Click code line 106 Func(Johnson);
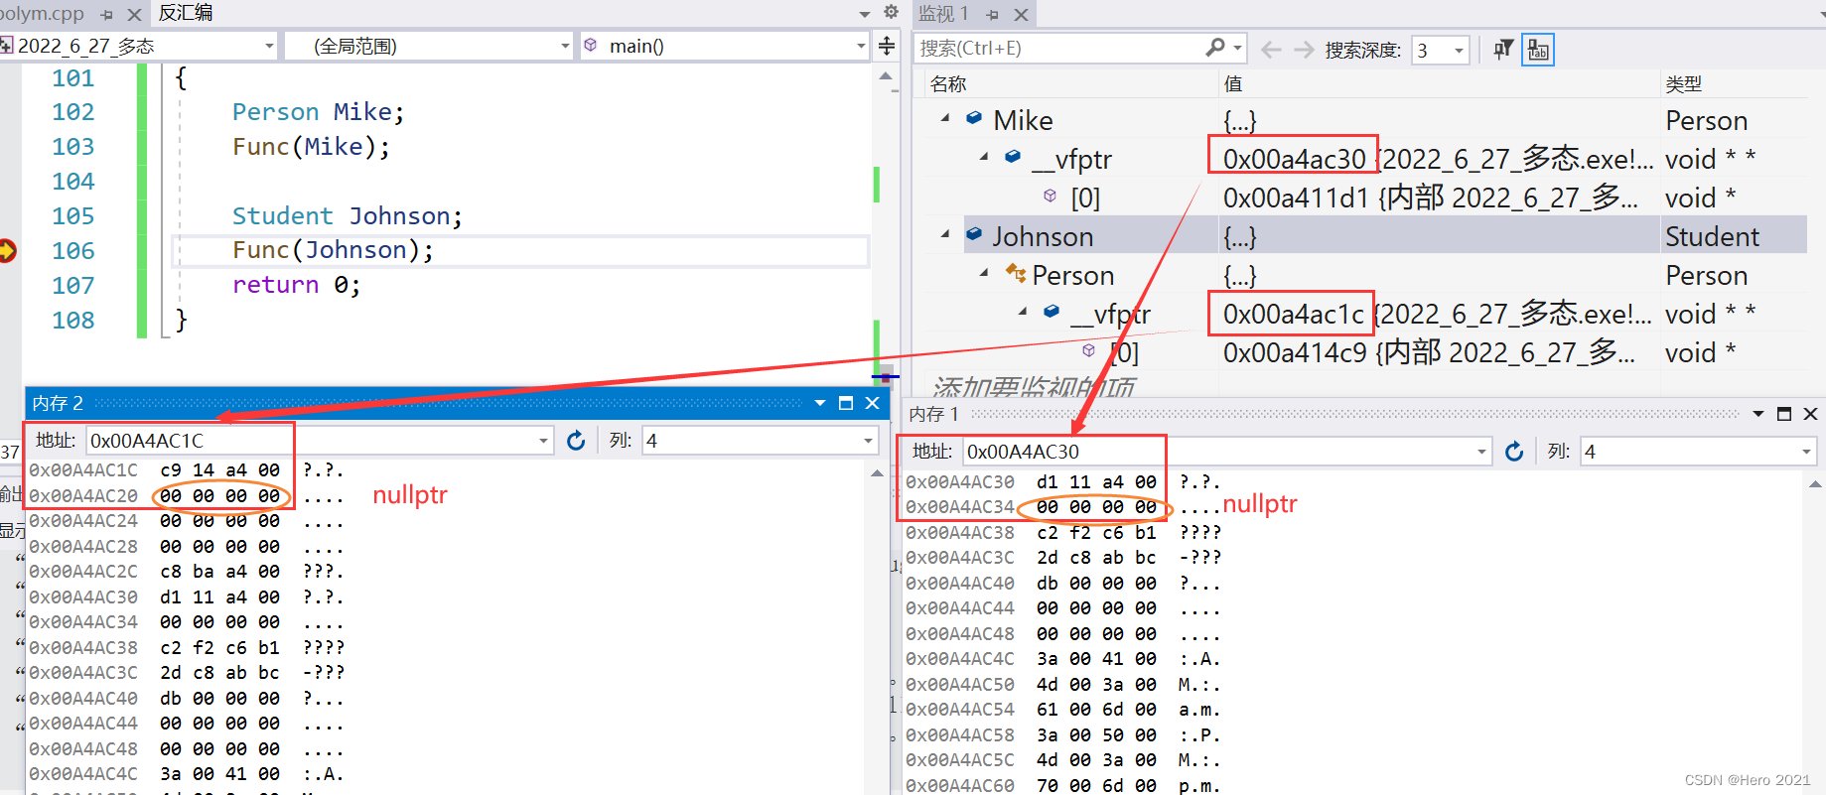 point(333,250)
